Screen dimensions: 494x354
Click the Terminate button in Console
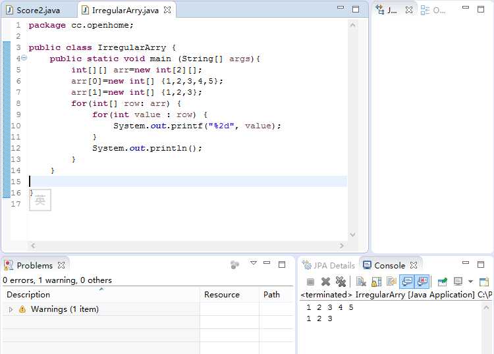click(x=311, y=282)
